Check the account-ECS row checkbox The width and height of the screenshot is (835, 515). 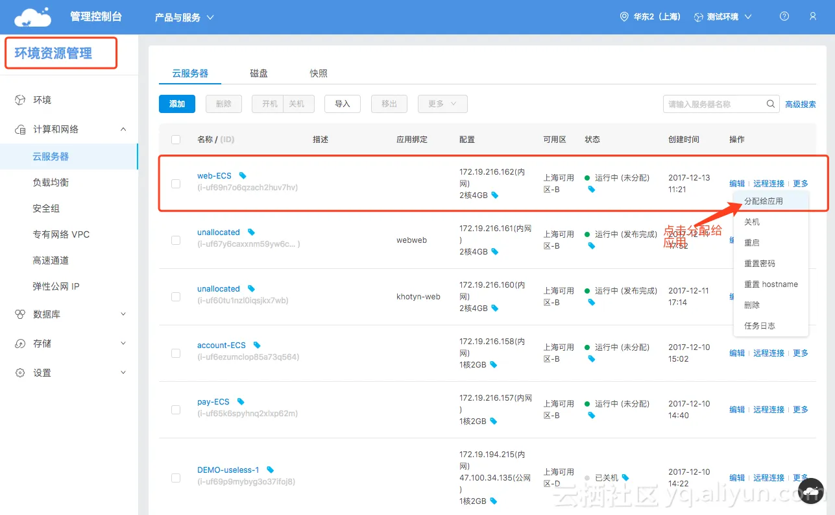tap(176, 353)
